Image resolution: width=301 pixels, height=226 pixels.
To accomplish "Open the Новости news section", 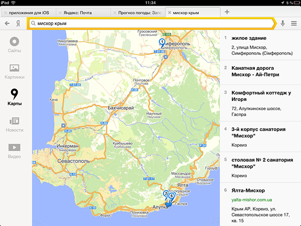I will coord(15,125).
